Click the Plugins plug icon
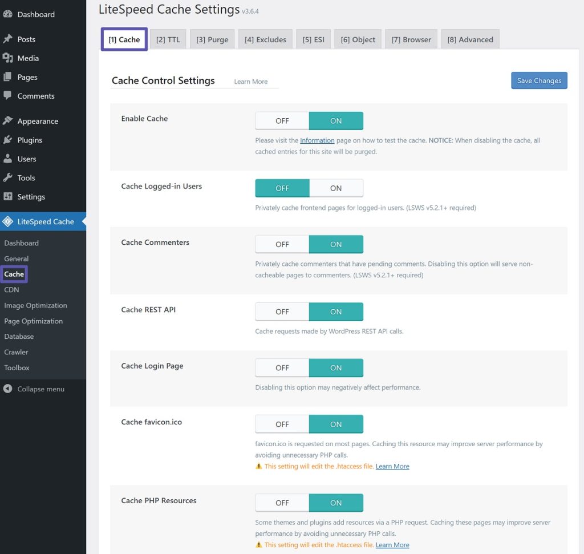The height and width of the screenshot is (554, 584). 7,140
